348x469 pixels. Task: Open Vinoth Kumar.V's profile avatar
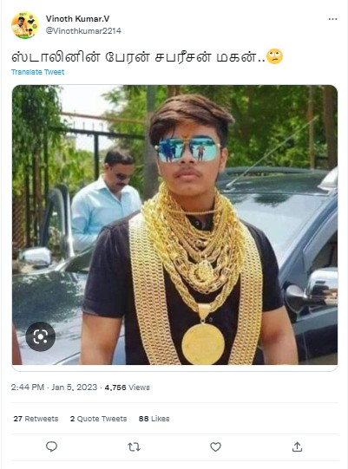click(x=25, y=25)
